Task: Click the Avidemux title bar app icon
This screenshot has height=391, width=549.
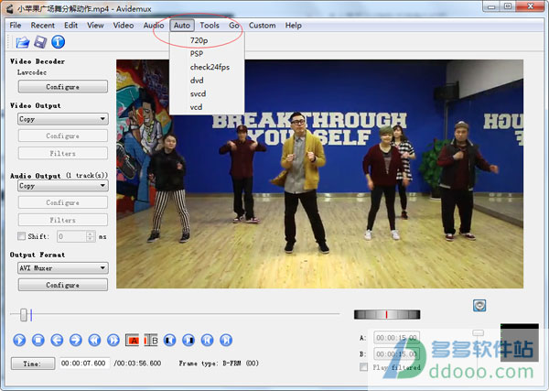Action: pyautogui.click(x=10, y=9)
